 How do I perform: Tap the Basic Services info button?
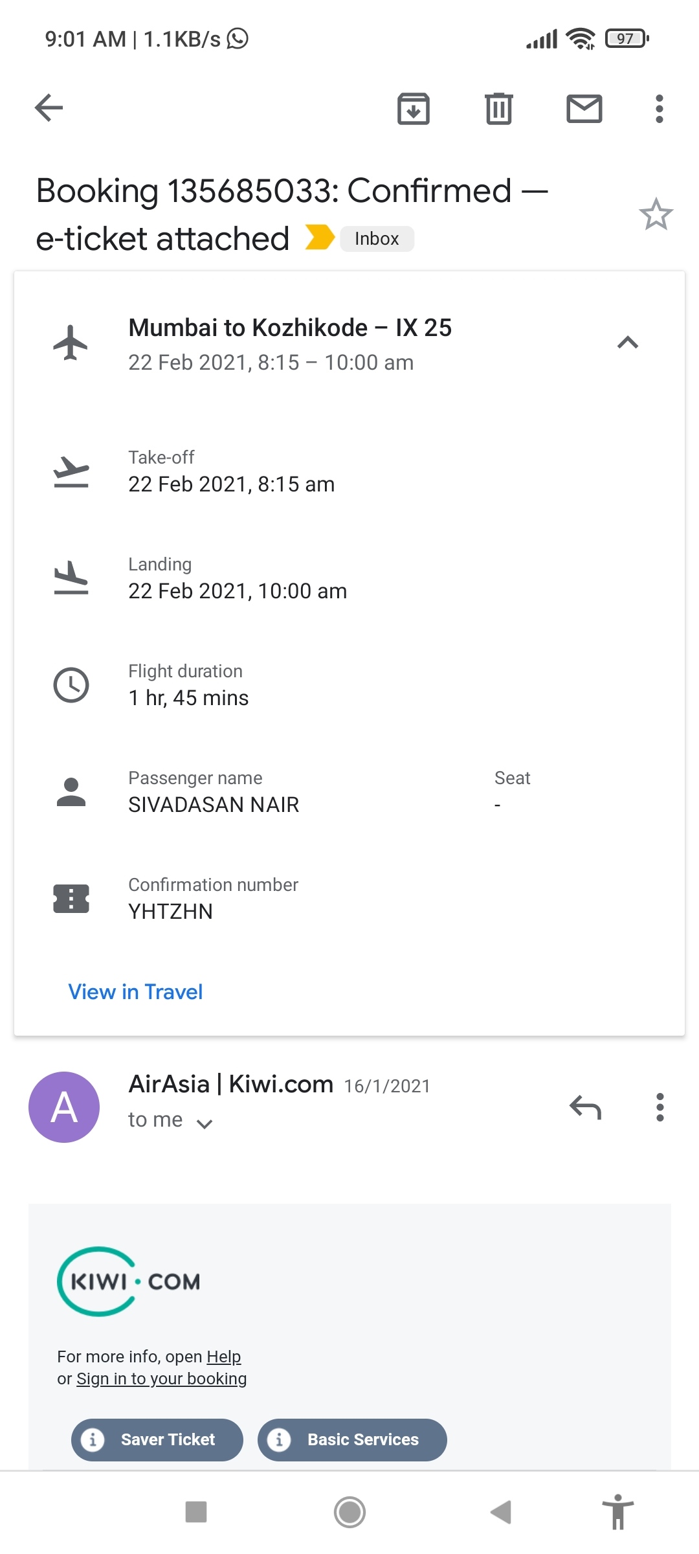[x=352, y=1439]
